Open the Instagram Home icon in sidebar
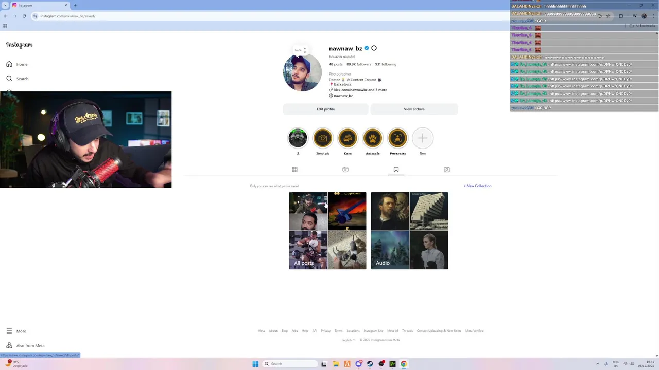Viewport: 659px width, 370px height. (x=9, y=64)
